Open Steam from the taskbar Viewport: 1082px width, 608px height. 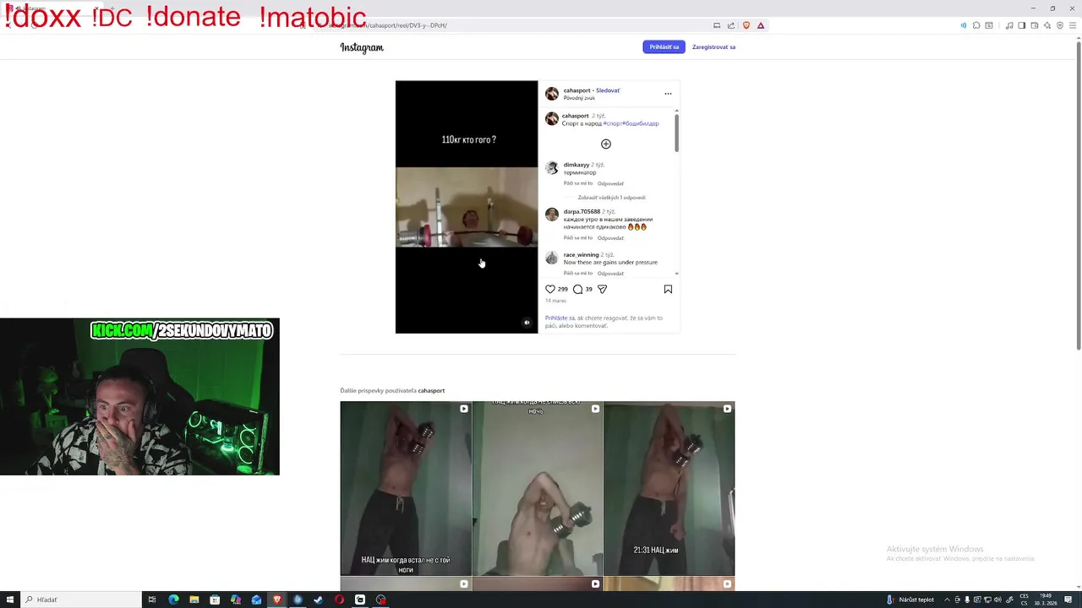coord(318,600)
